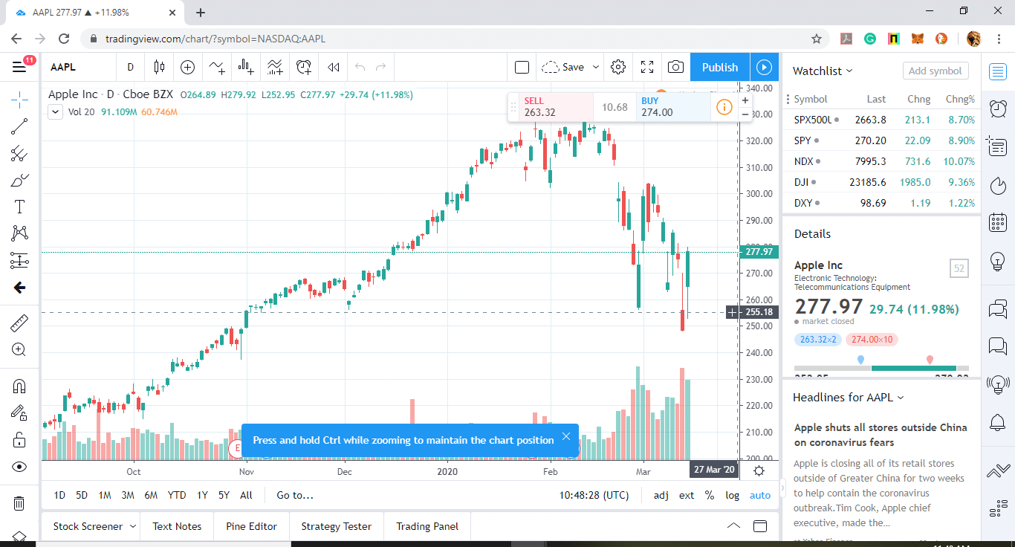Select layout setup square icon

point(522,67)
